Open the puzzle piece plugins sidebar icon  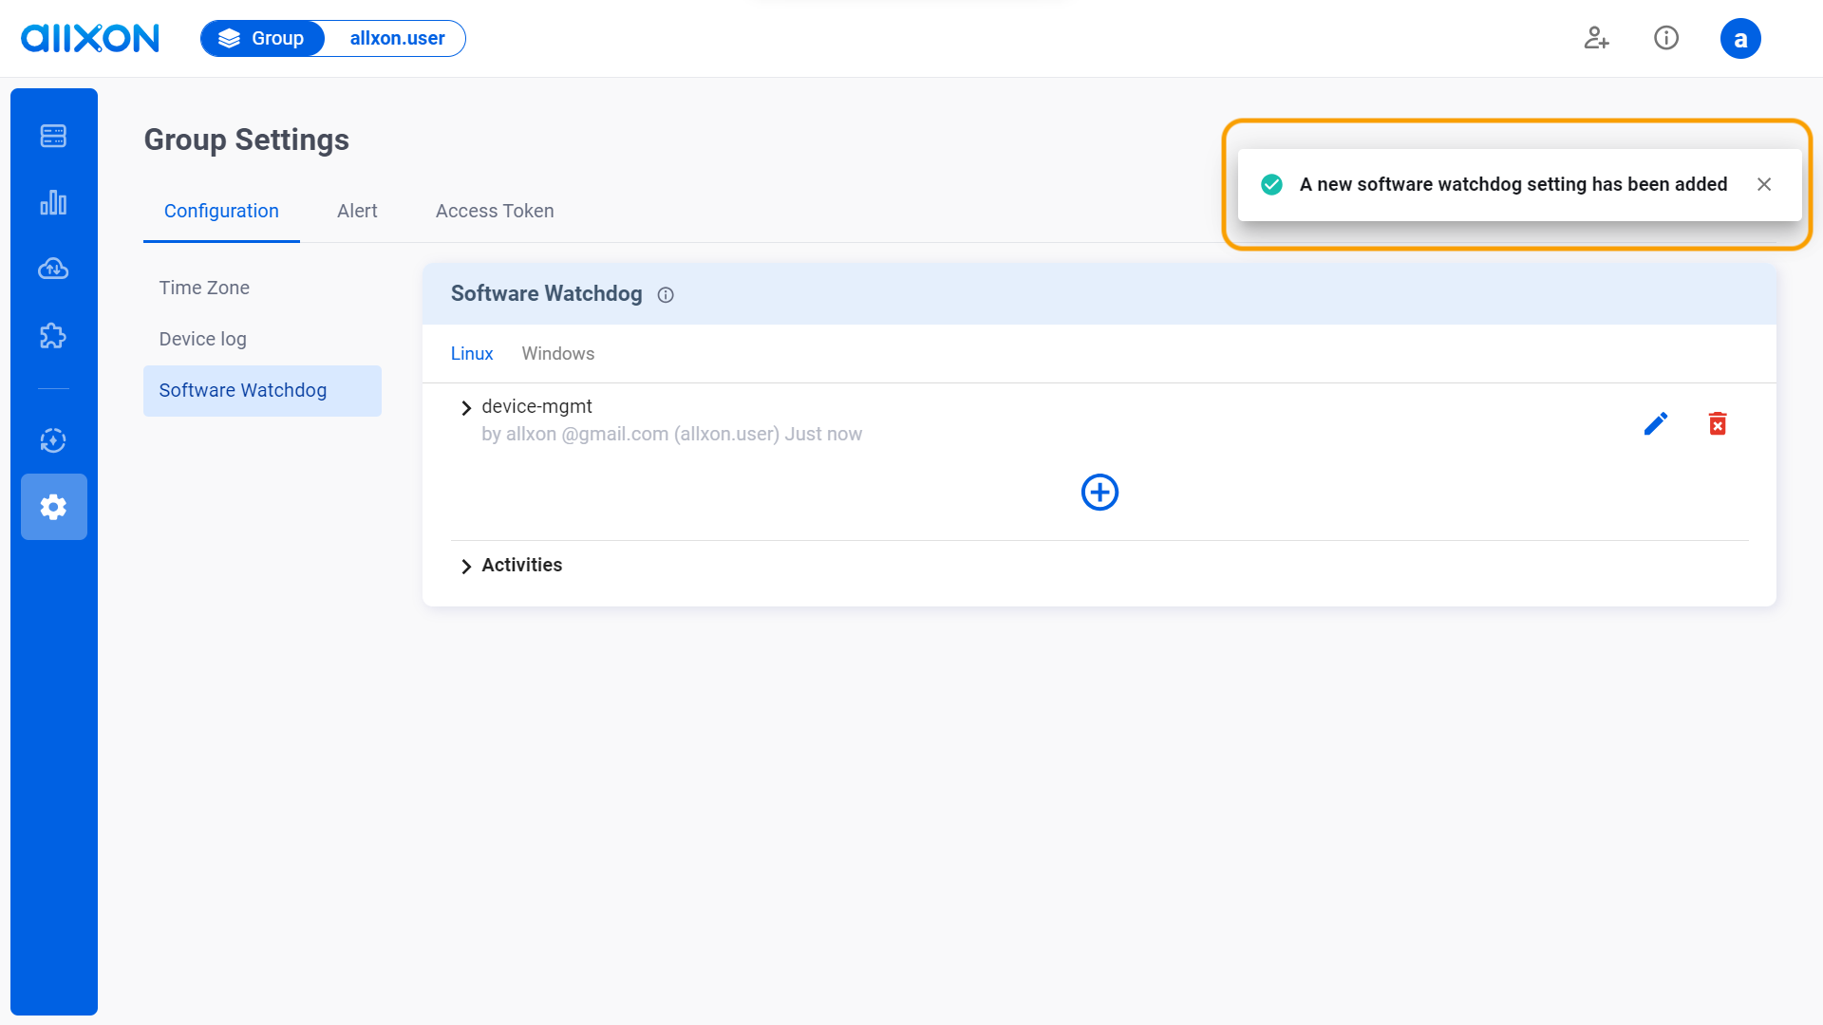53,336
